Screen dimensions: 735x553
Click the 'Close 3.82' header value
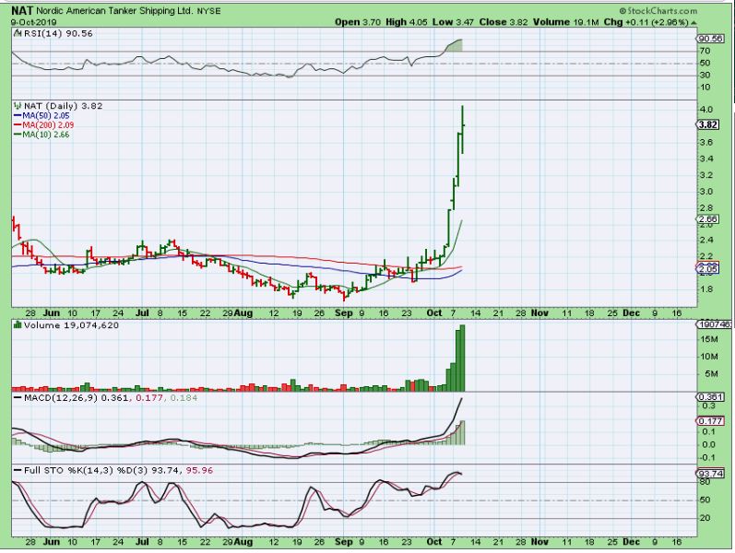point(504,22)
